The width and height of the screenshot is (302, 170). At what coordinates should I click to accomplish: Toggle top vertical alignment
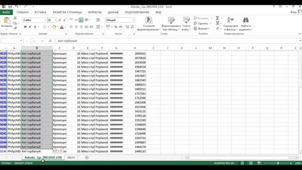[x=71, y=20]
